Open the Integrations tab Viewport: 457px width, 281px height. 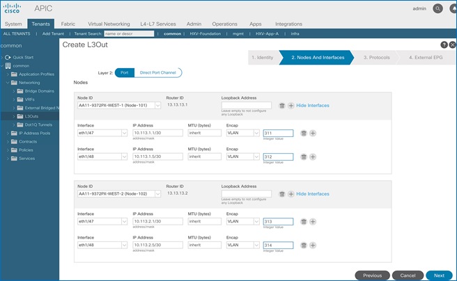coord(288,24)
